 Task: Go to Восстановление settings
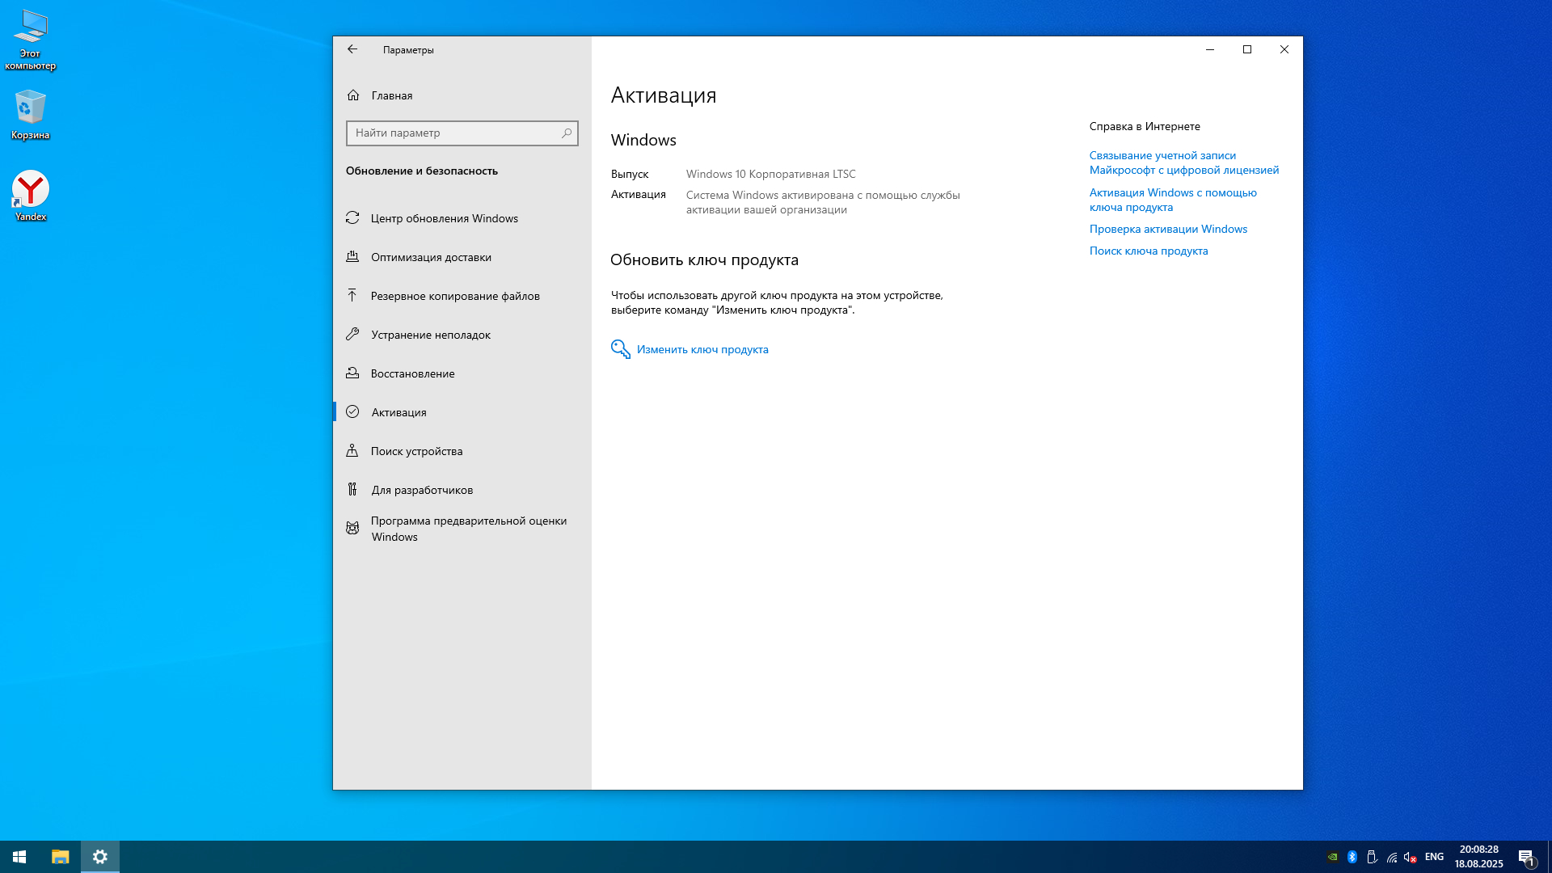click(412, 373)
